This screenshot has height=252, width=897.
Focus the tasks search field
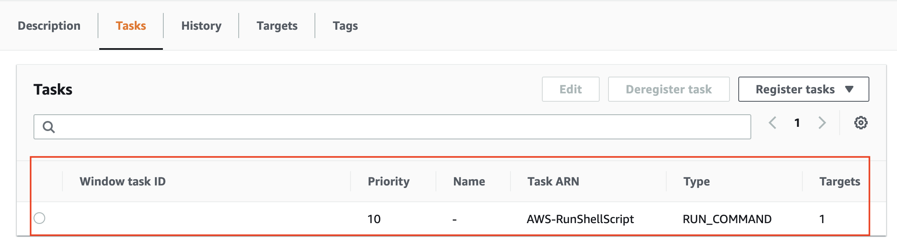[392, 127]
